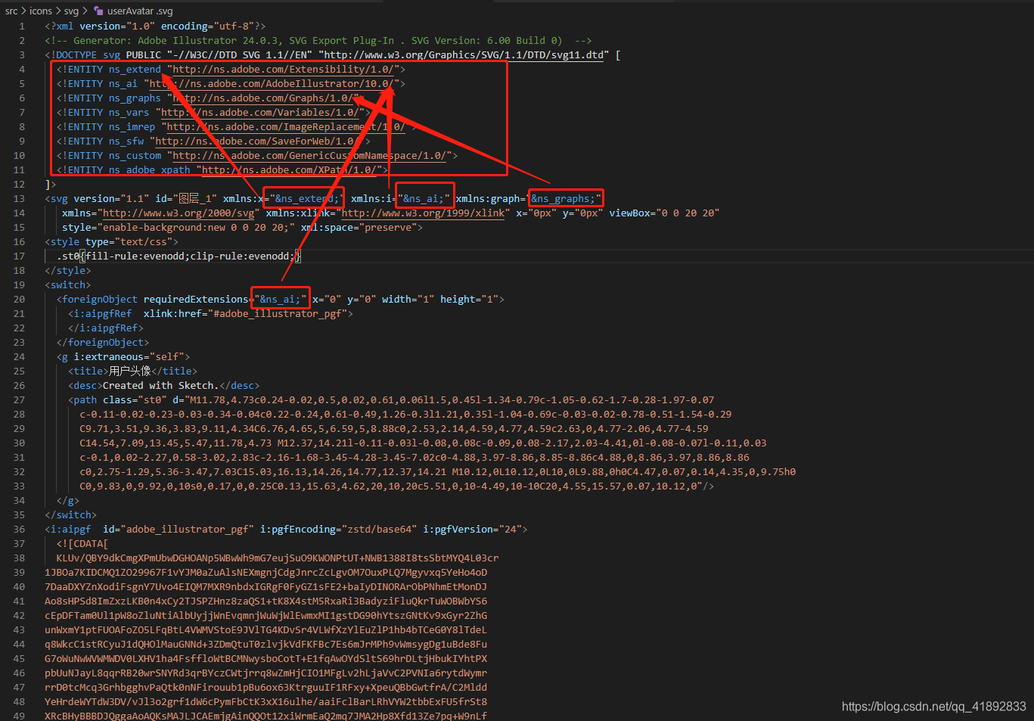
Task: Open the 'icons' breadcrumb segment
Action: point(41,11)
